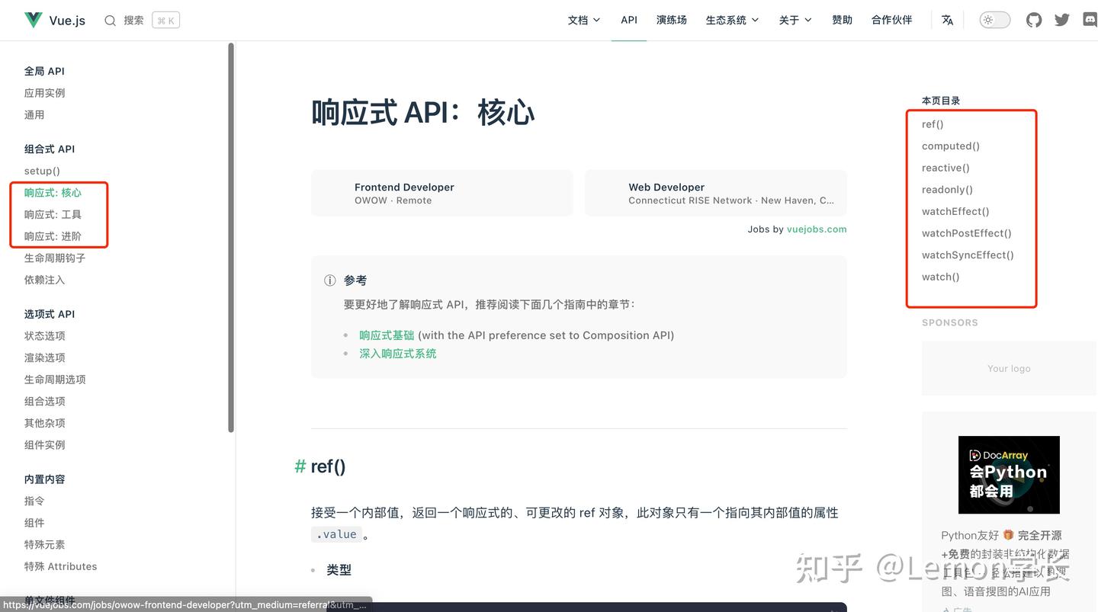1098x612 pixels.
Task: Follow the vuejobs.com link
Action: [817, 229]
